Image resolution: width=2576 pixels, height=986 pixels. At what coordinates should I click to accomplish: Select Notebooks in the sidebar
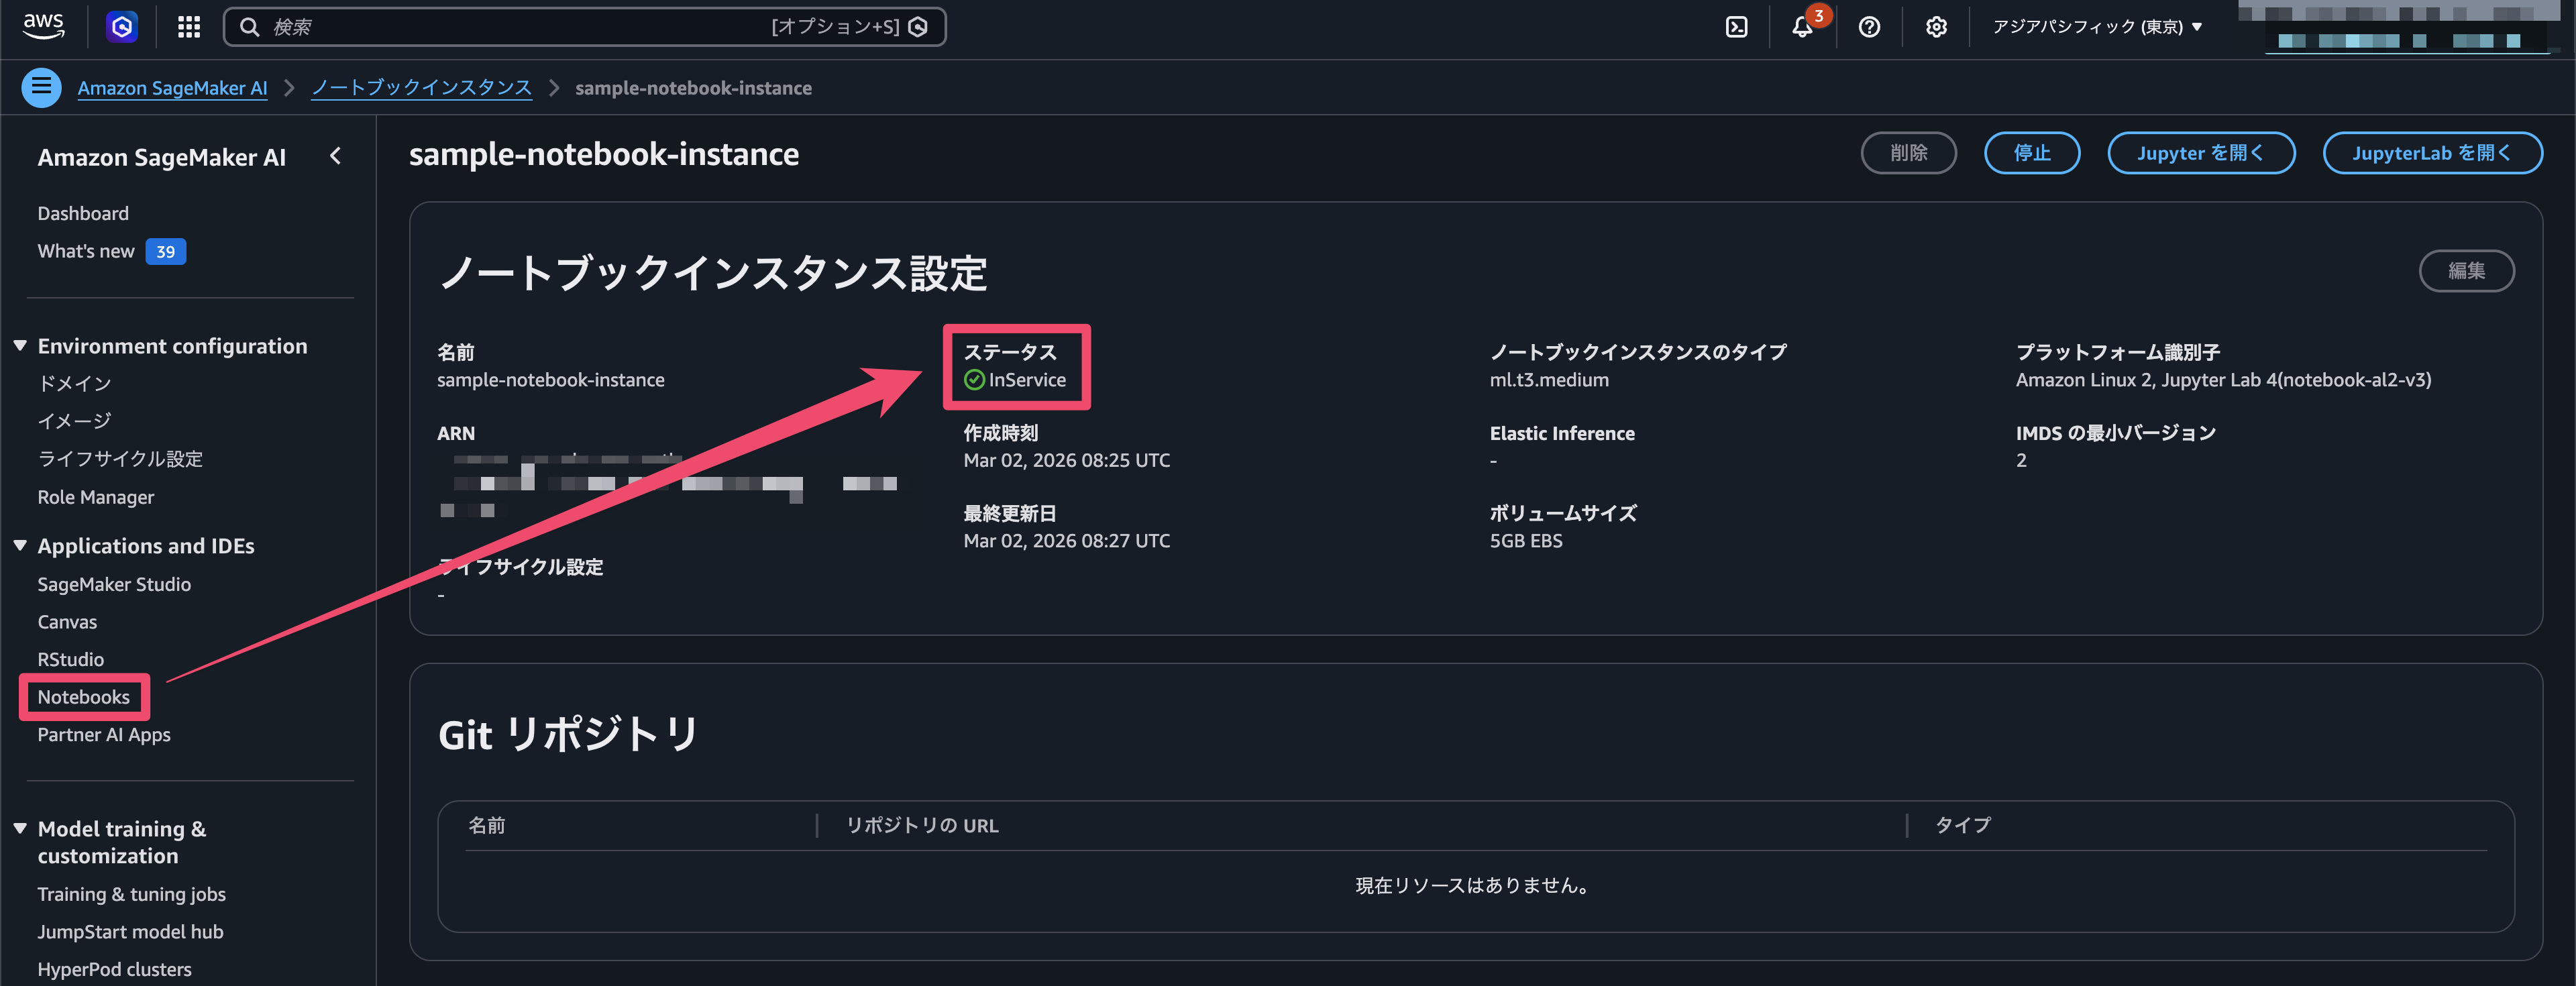pyautogui.click(x=84, y=697)
